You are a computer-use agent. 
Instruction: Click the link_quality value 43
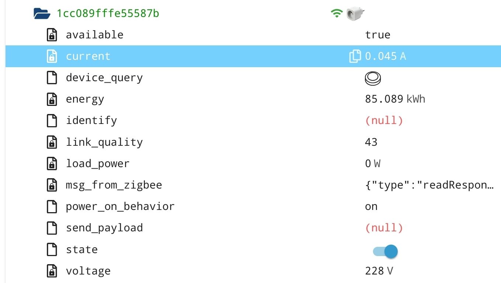(371, 142)
